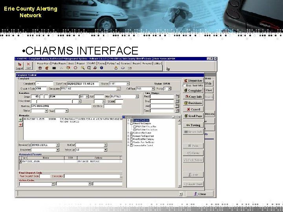Image resolution: width=283 pixels, height=212 pixels.
Task: Switch to the Police Reports tab
Action: tap(59, 64)
